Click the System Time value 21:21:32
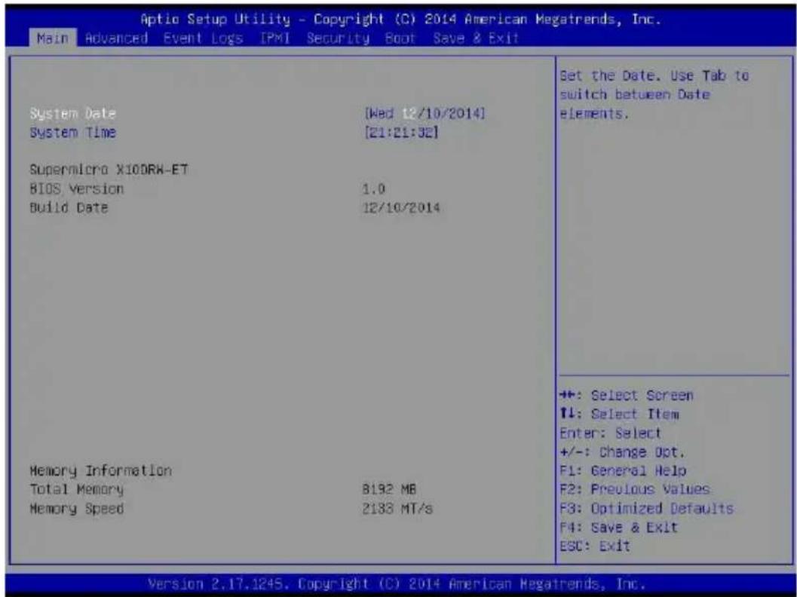Screen dimensions: 797x597 [401, 133]
